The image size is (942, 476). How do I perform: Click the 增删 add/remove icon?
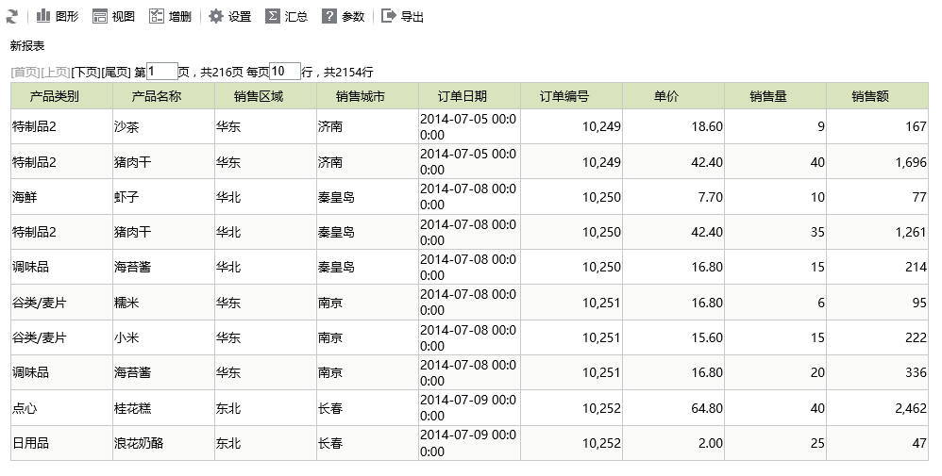(156, 16)
